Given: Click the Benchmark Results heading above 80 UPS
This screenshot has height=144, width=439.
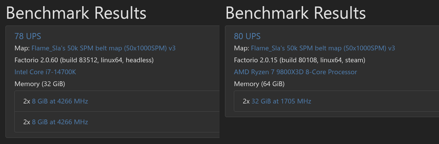Looking at the screenshot, I should pyautogui.click(x=296, y=13).
